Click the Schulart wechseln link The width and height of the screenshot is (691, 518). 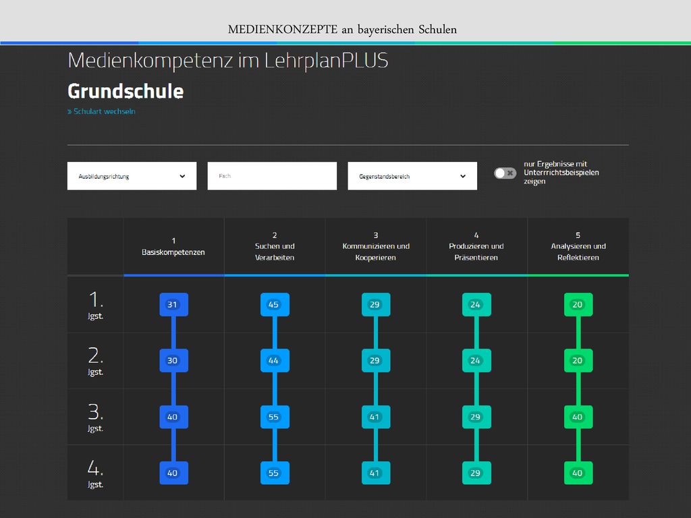click(x=101, y=111)
